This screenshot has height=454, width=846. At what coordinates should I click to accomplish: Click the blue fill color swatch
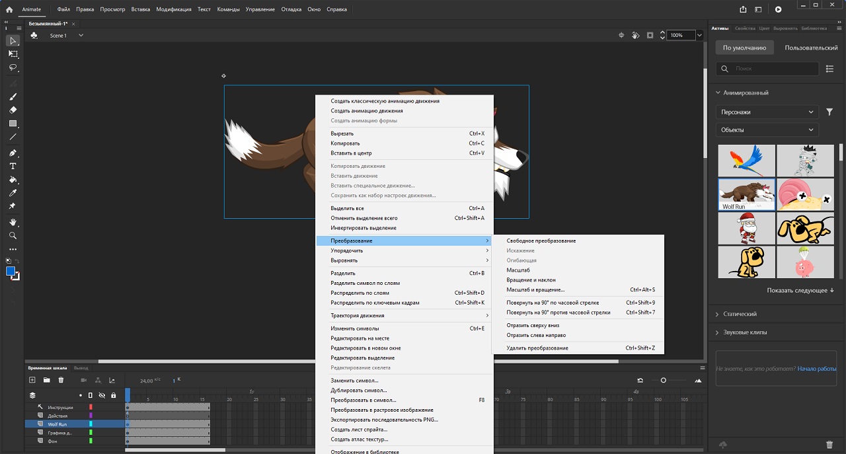point(11,272)
